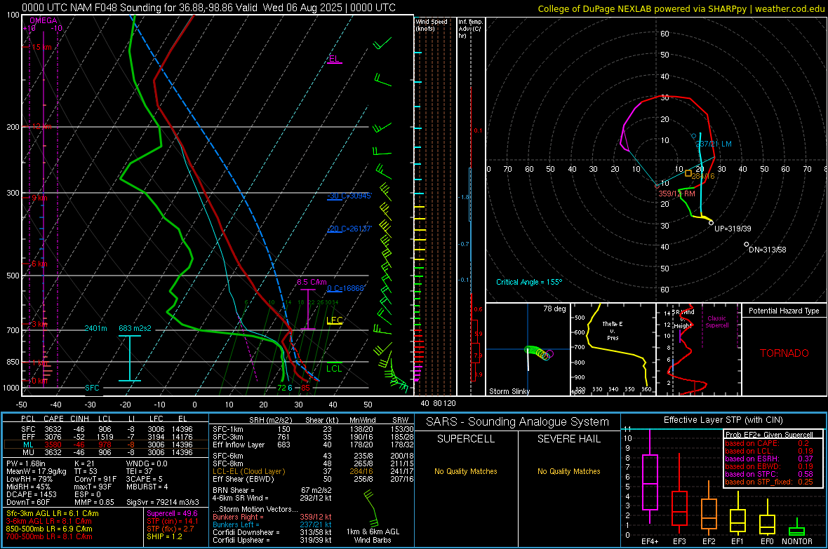Select the highlighted ML parcel row
Screen dimensions: 828x549
tap(106, 445)
